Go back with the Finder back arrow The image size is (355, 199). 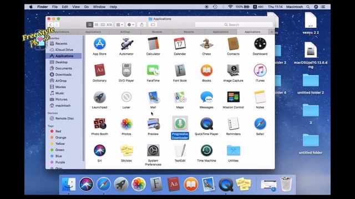[x=50, y=24]
